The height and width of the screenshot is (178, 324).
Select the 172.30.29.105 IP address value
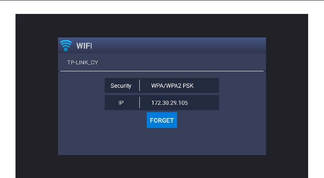click(x=170, y=103)
